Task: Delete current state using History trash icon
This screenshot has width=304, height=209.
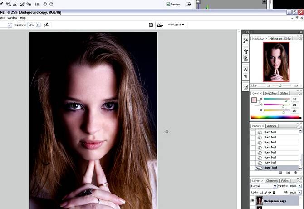Action: [x=295, y=173]
